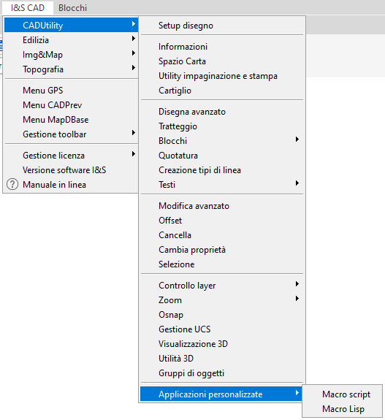This screenshot has width=385, height=420.
Task: Select Creazione tipi di linea
Action: pyautogui.click(x=222, y=170)
